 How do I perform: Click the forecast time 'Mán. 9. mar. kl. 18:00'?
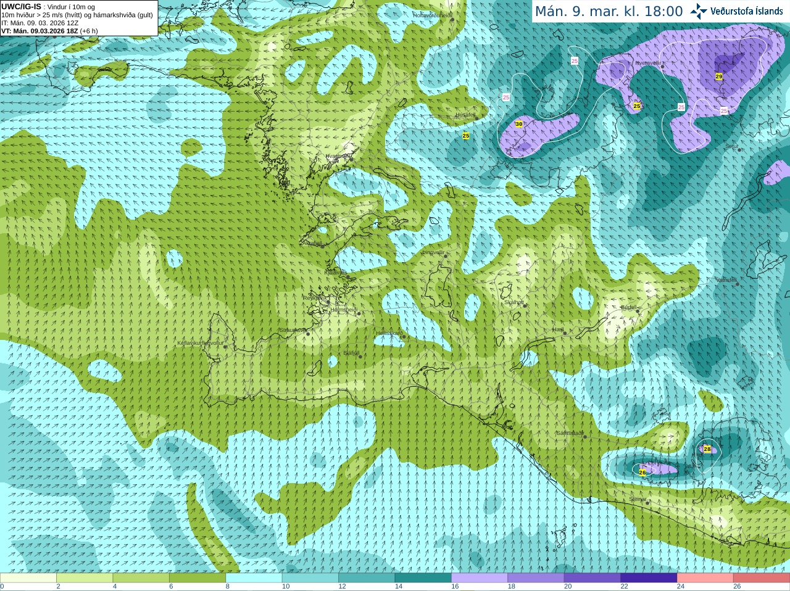tap(609, 11)
